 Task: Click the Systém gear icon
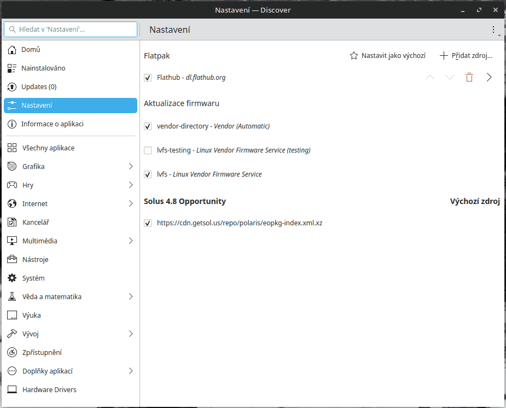[12, 278]
